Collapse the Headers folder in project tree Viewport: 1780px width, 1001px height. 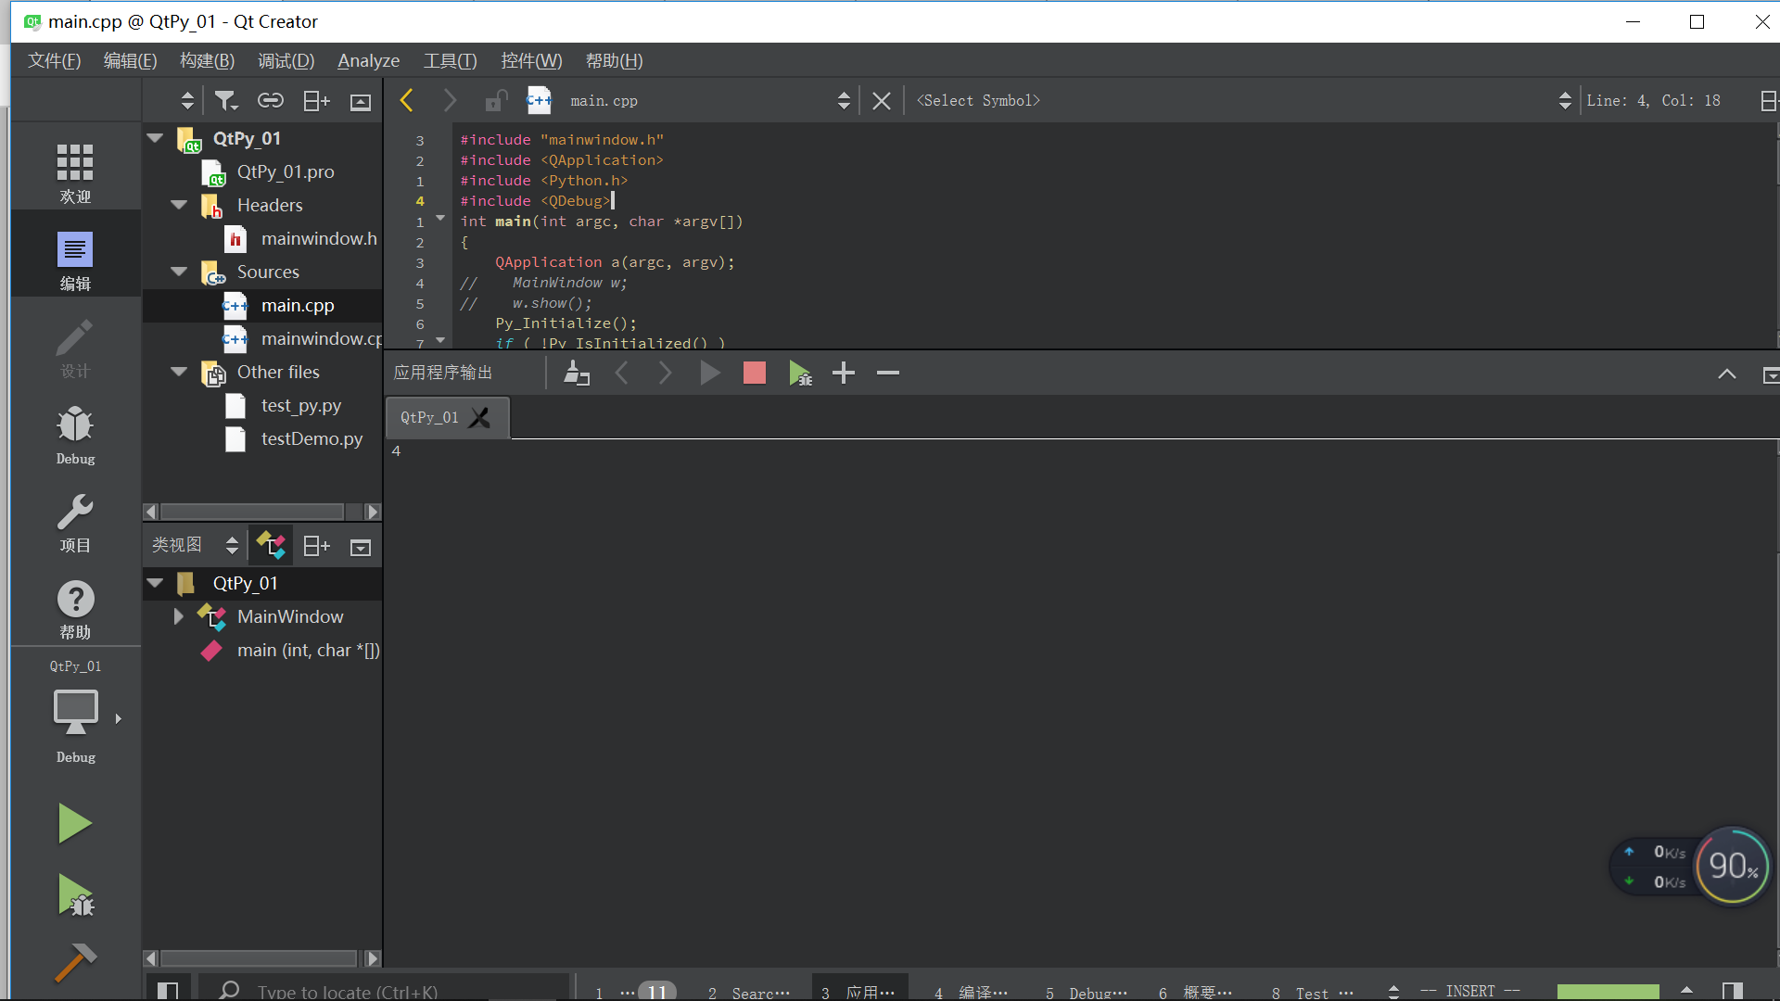coord(179,205)
